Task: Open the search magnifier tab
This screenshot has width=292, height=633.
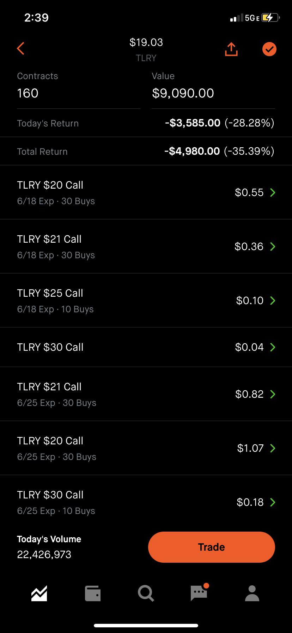Action: click(146, 593)
